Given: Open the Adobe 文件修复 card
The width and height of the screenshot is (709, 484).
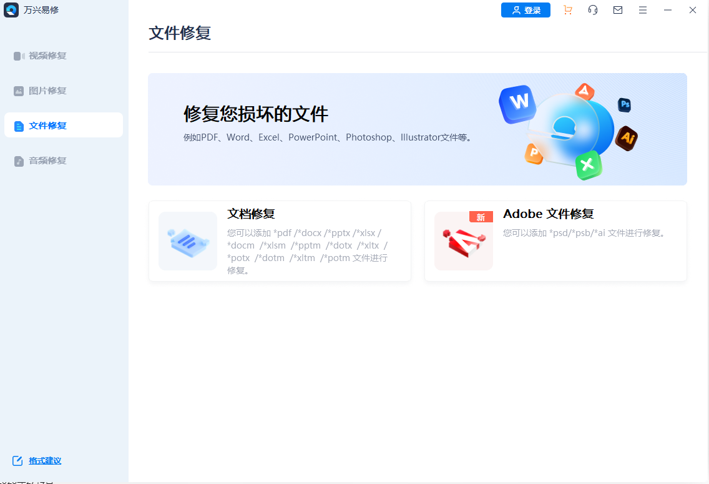Looking at the screenshot, I should tap(555, 241).
